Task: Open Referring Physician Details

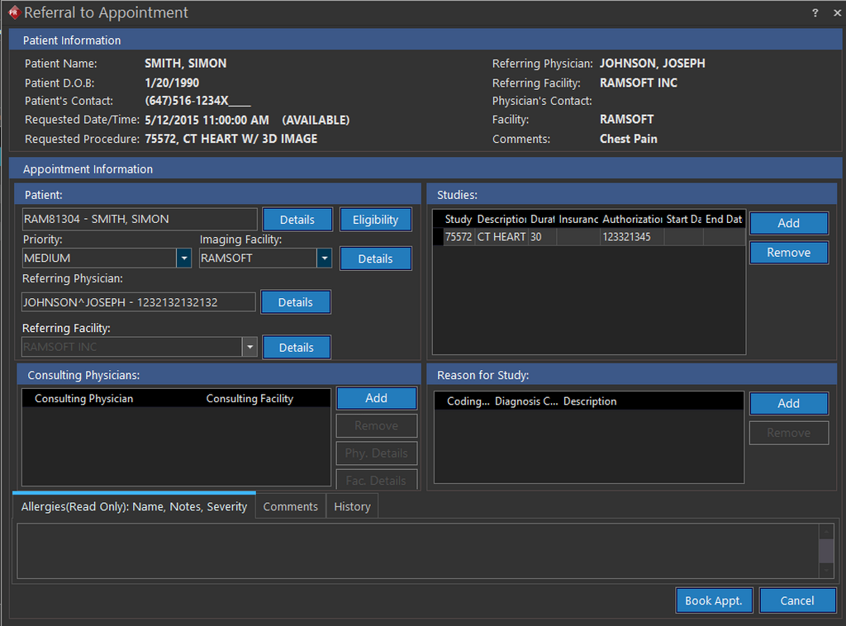Action: click(x=295, y=302)
